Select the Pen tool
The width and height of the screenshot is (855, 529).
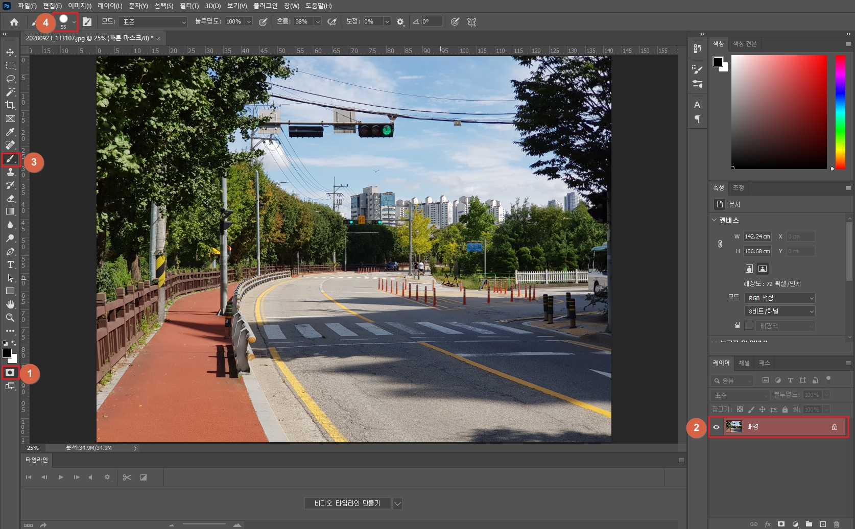10,251
